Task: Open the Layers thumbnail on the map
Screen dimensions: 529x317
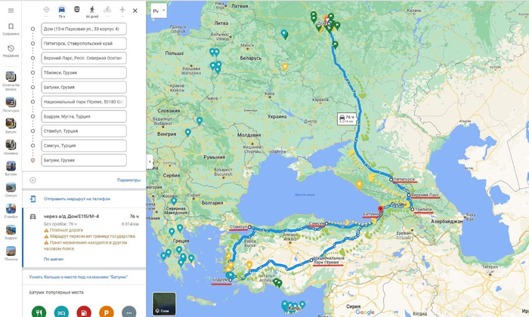Action: [164, 304]
